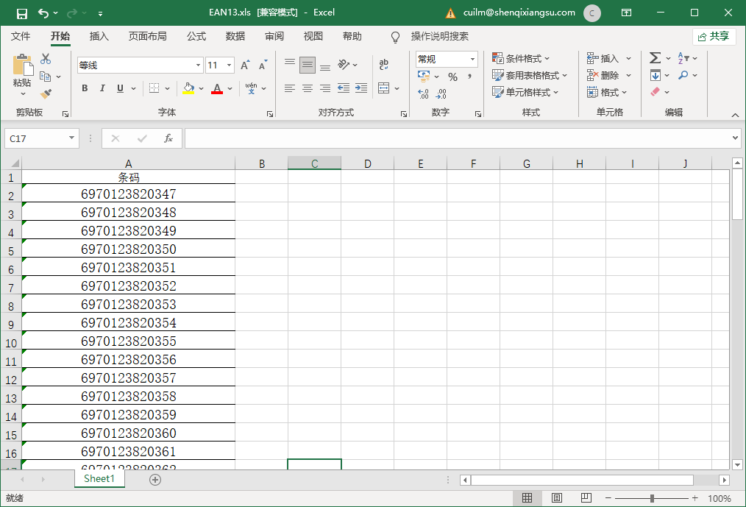Toggle middle vertical alignment
The height and width of the screenshot is (507, 746).
308,65
